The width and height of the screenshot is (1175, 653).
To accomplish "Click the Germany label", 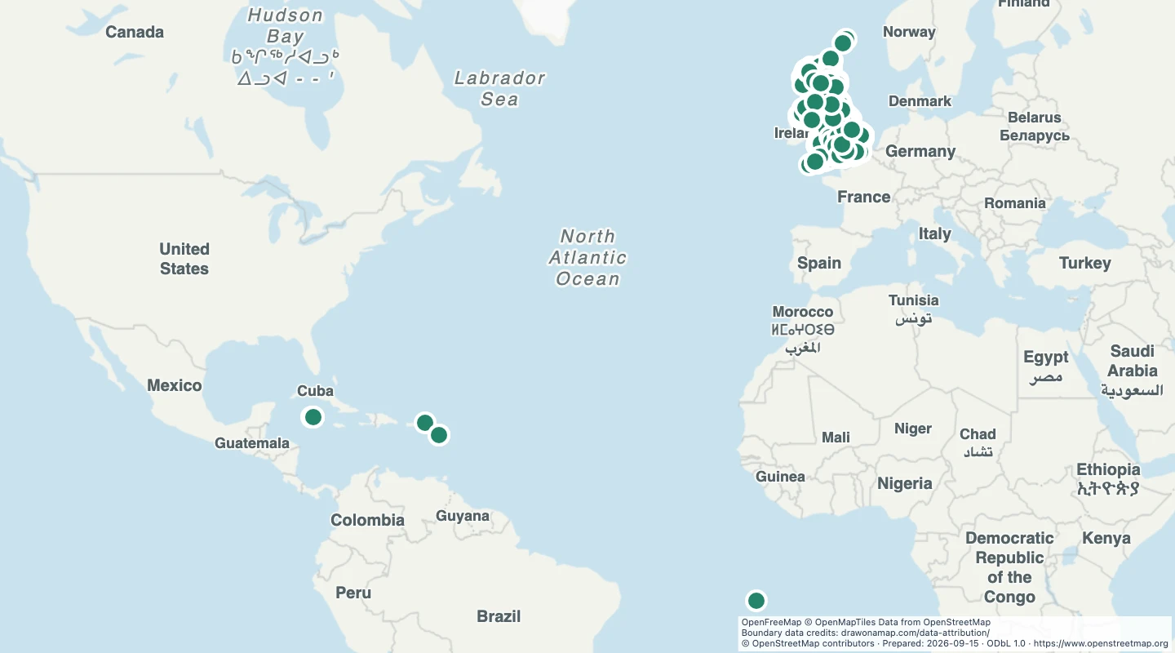I will coord(920,151).
